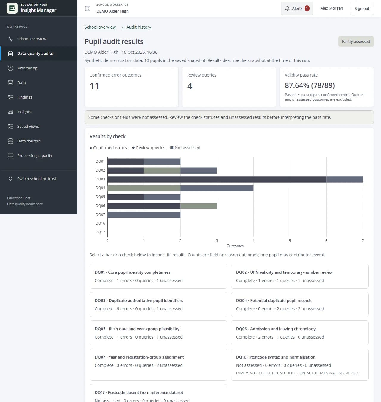Select DQ05 not assessed bar segment
This screenshot has width=381, height=402.
(x=162, y=197)
